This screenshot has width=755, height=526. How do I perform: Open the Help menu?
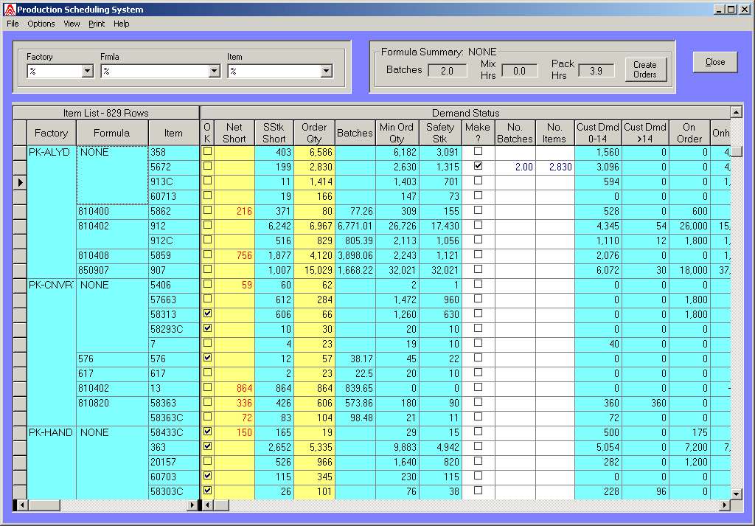122,24
